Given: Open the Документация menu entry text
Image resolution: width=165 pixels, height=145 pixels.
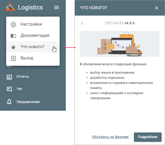Looking at the screenshot, I should 35,36.
